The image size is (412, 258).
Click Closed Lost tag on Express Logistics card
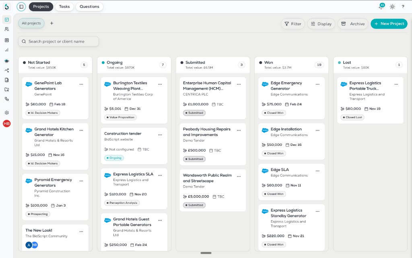point(352,117)
